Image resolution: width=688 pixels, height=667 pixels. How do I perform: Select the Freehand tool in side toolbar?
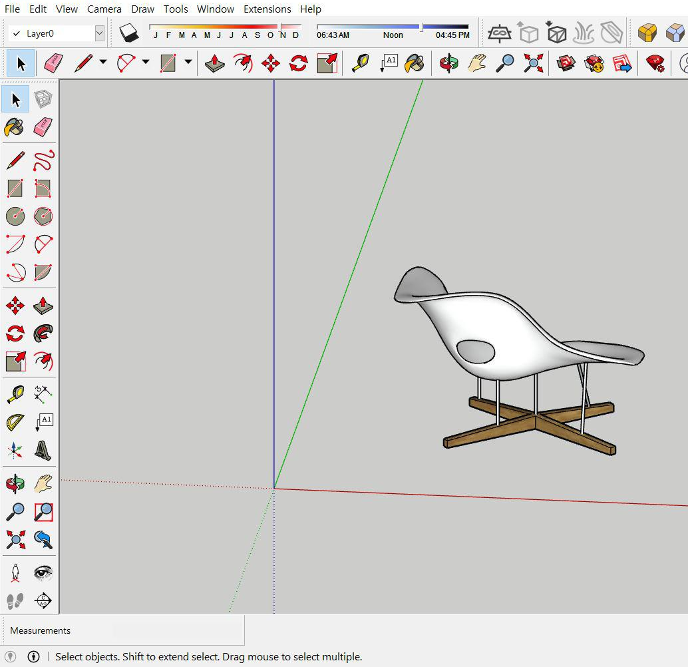tap(43, 160)
